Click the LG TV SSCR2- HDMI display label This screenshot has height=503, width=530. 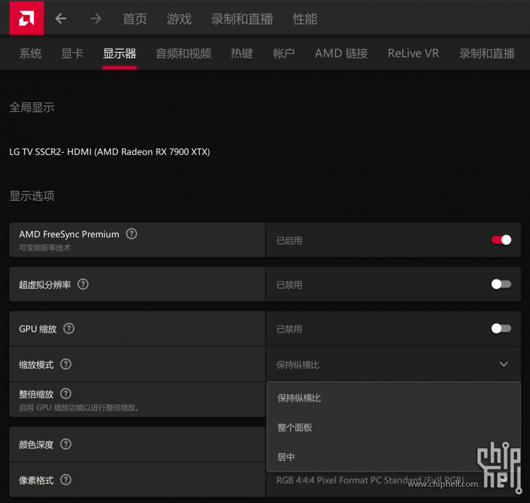click(109, 152)
